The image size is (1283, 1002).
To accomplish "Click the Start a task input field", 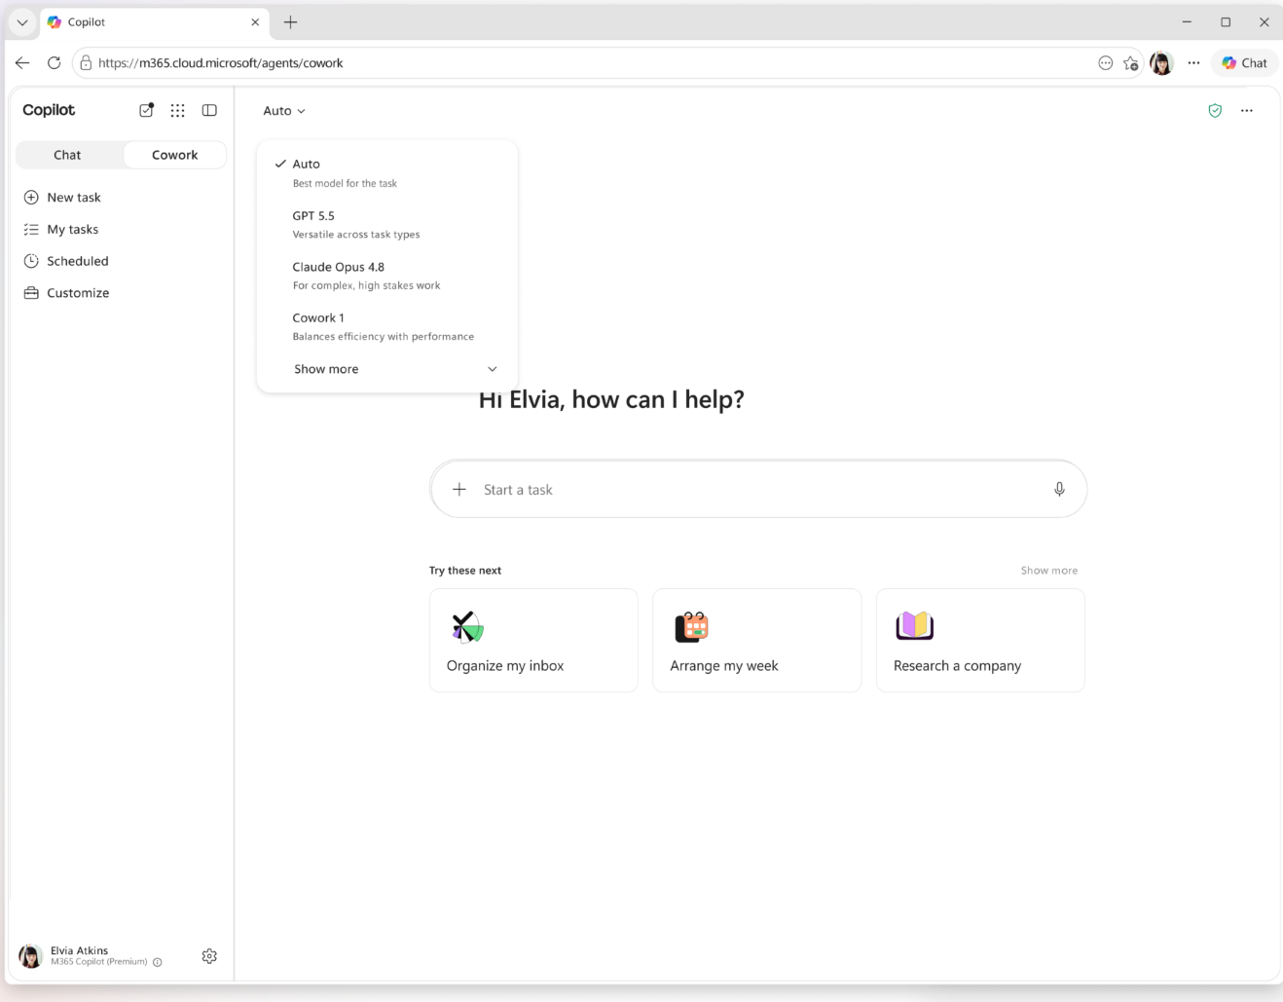I will [758, 489].
